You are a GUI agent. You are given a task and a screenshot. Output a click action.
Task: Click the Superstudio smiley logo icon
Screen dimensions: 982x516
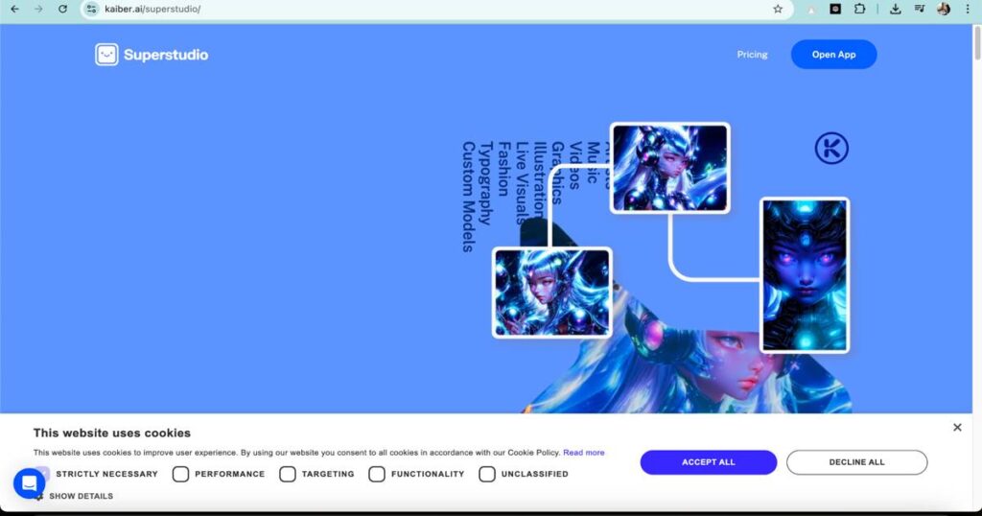coord(106,55)
